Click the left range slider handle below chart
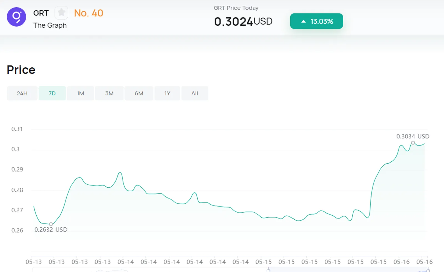 coord(268,270)
